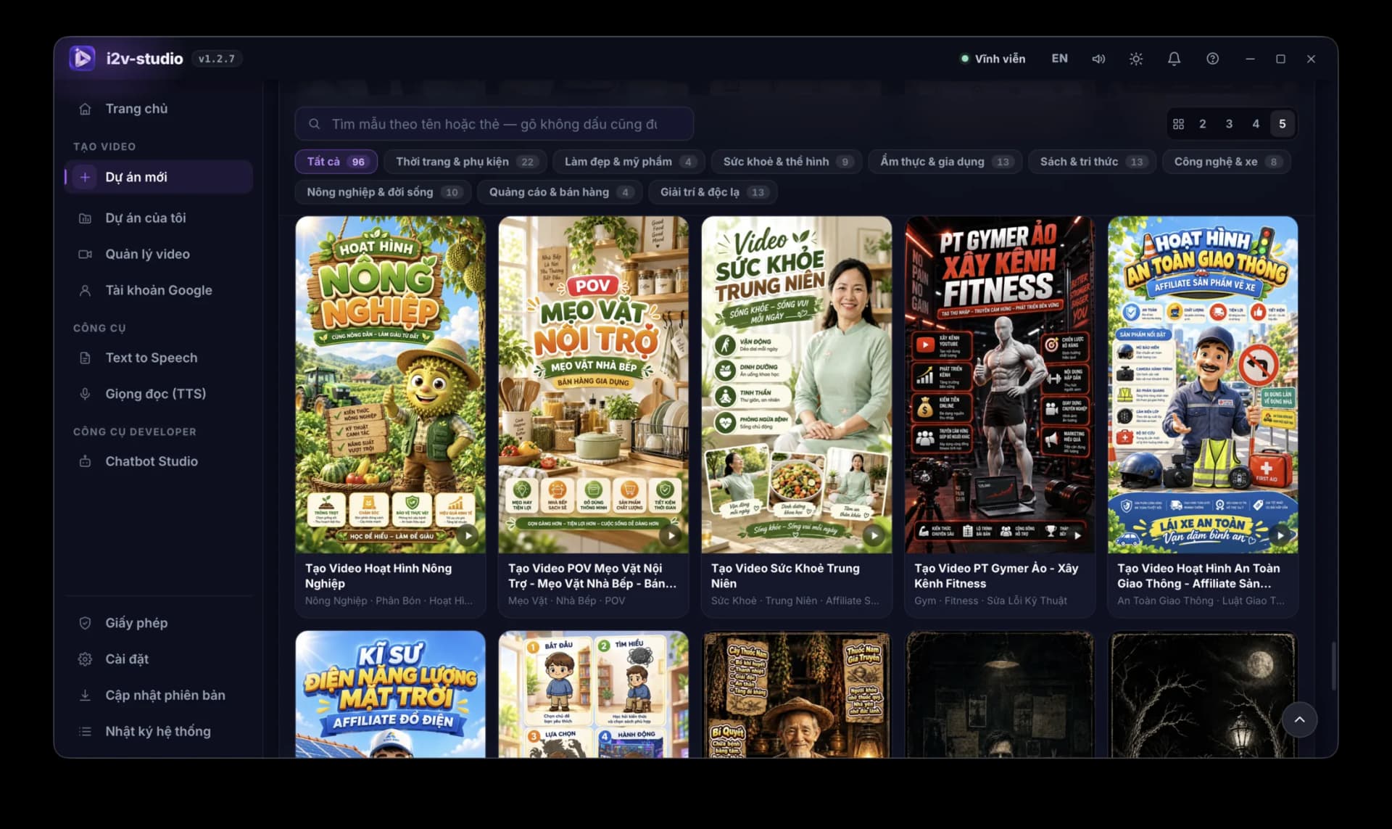Mute sound with the speaker icon
This screenshot has height=829, width=1392.
(1098, 59)
